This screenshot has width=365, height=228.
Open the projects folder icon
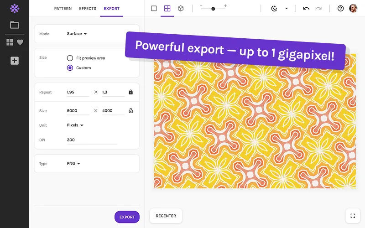point(15,25)
